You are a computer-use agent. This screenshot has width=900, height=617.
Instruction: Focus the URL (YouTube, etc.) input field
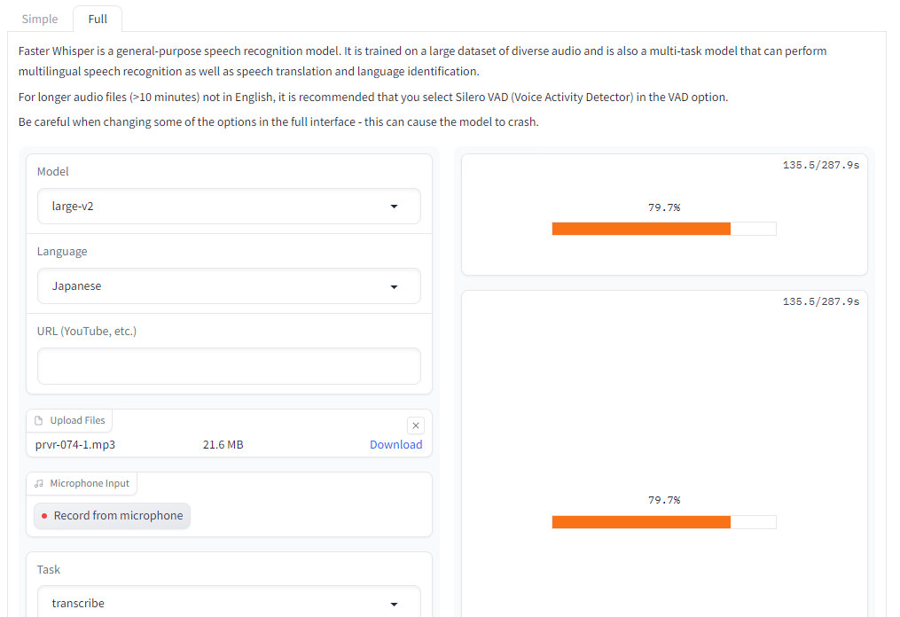coord(229,366)
